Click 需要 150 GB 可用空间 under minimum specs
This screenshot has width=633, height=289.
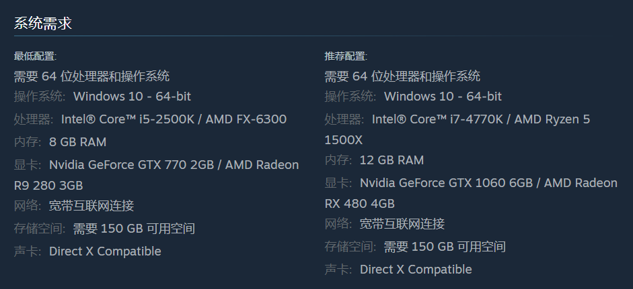pyautogui.click(x=134, y=229)
